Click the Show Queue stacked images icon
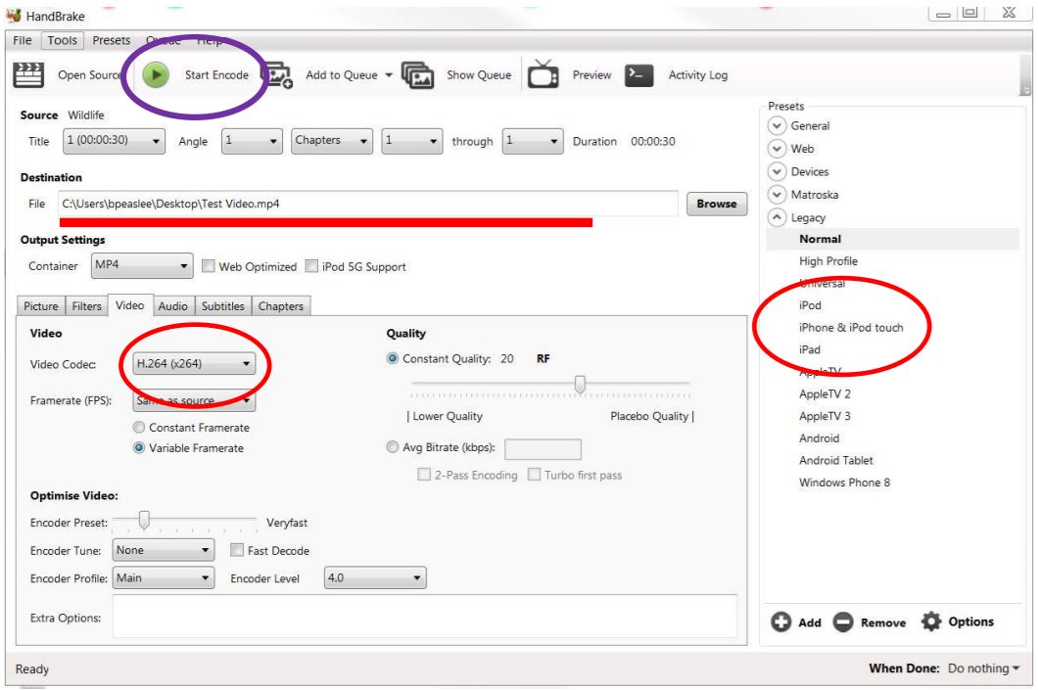This screenshot has height=690, width=1038. point(418,75)
